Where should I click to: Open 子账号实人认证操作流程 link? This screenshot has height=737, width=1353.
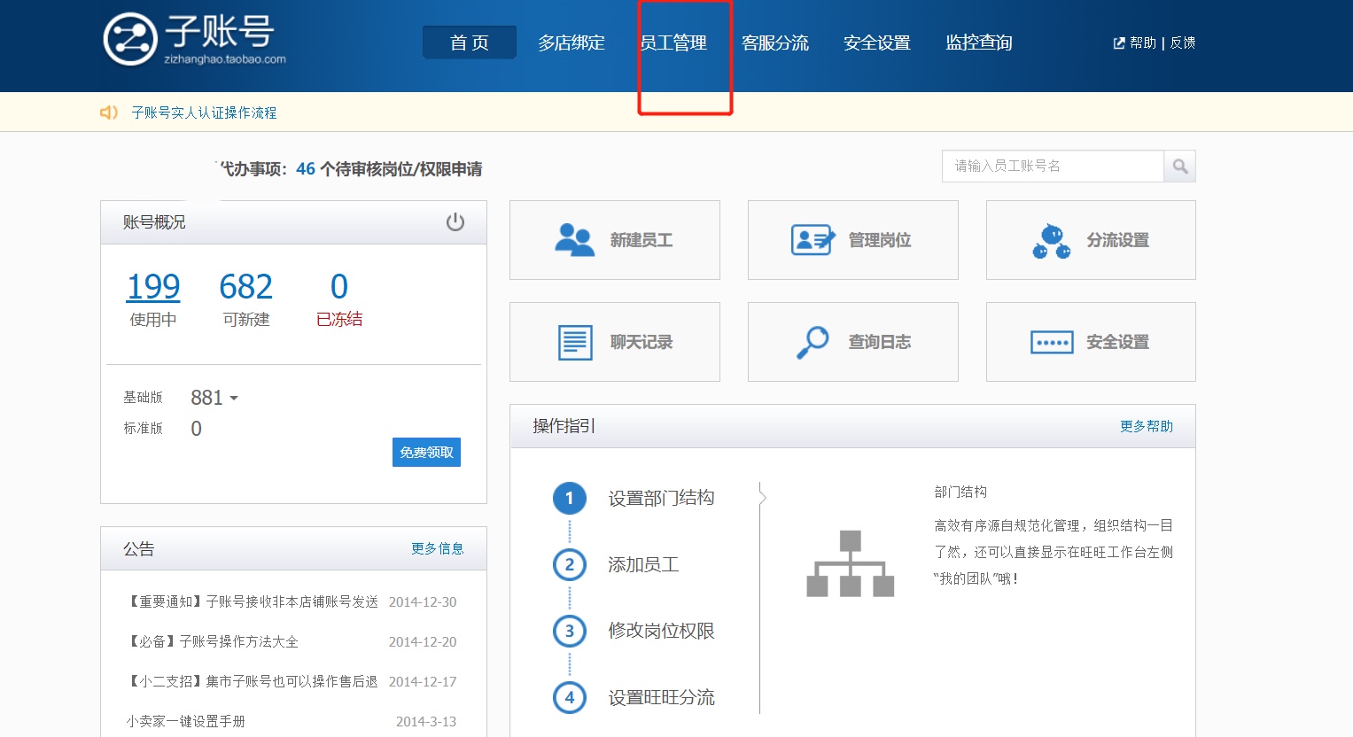coord(204,112)
